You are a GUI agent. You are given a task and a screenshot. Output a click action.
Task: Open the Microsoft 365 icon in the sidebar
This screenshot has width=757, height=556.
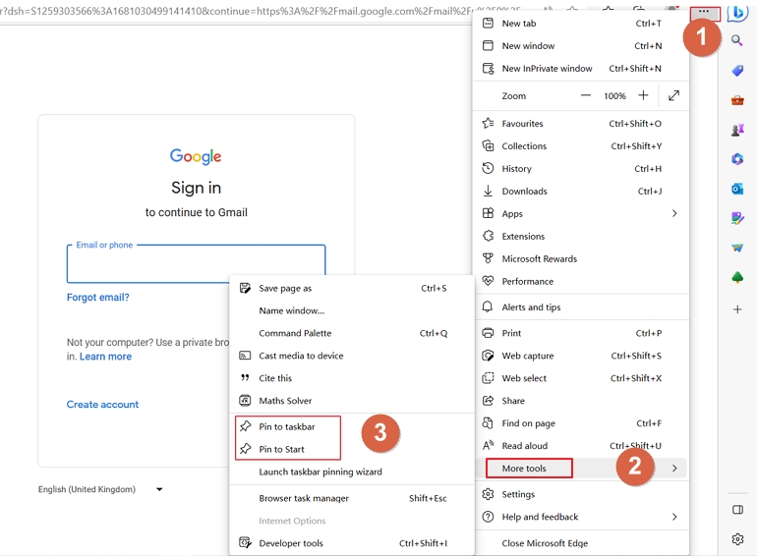click(737, 159)
